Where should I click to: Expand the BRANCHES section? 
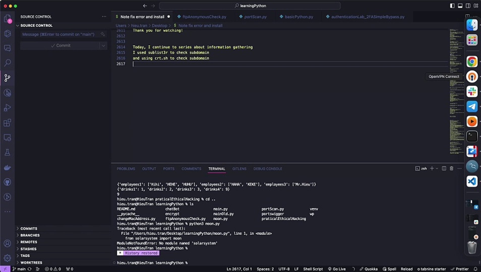[x=30, y=235]
